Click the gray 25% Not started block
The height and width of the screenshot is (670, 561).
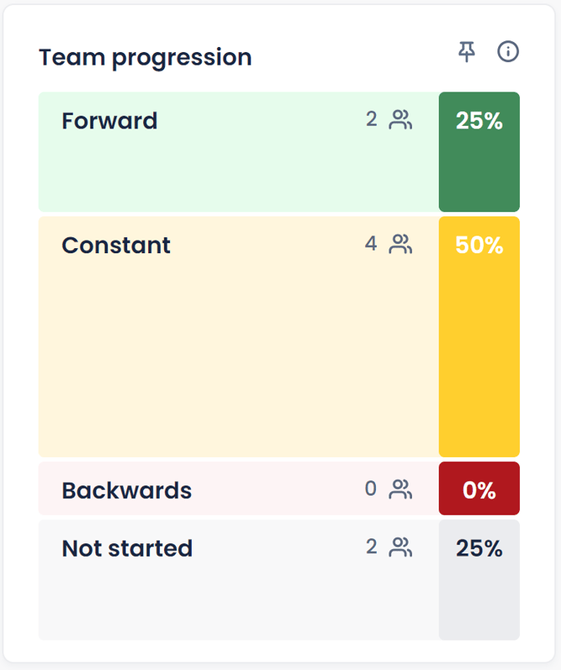(479, 579)
